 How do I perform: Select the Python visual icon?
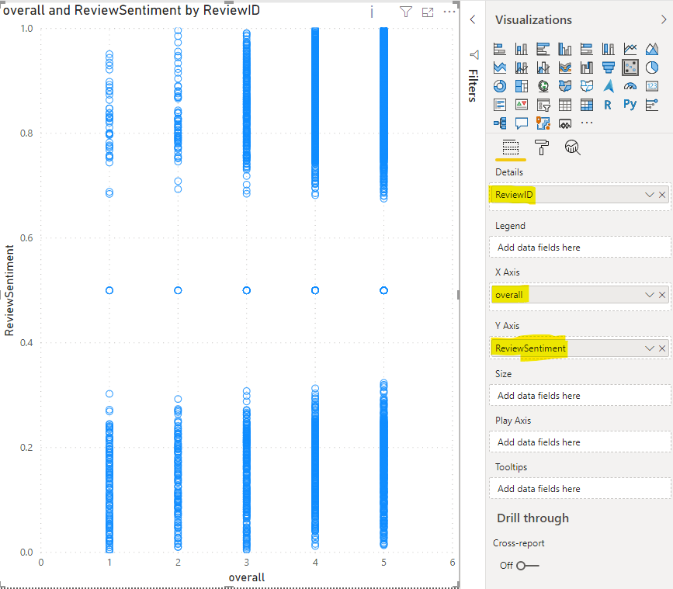(x=630, y=104)
